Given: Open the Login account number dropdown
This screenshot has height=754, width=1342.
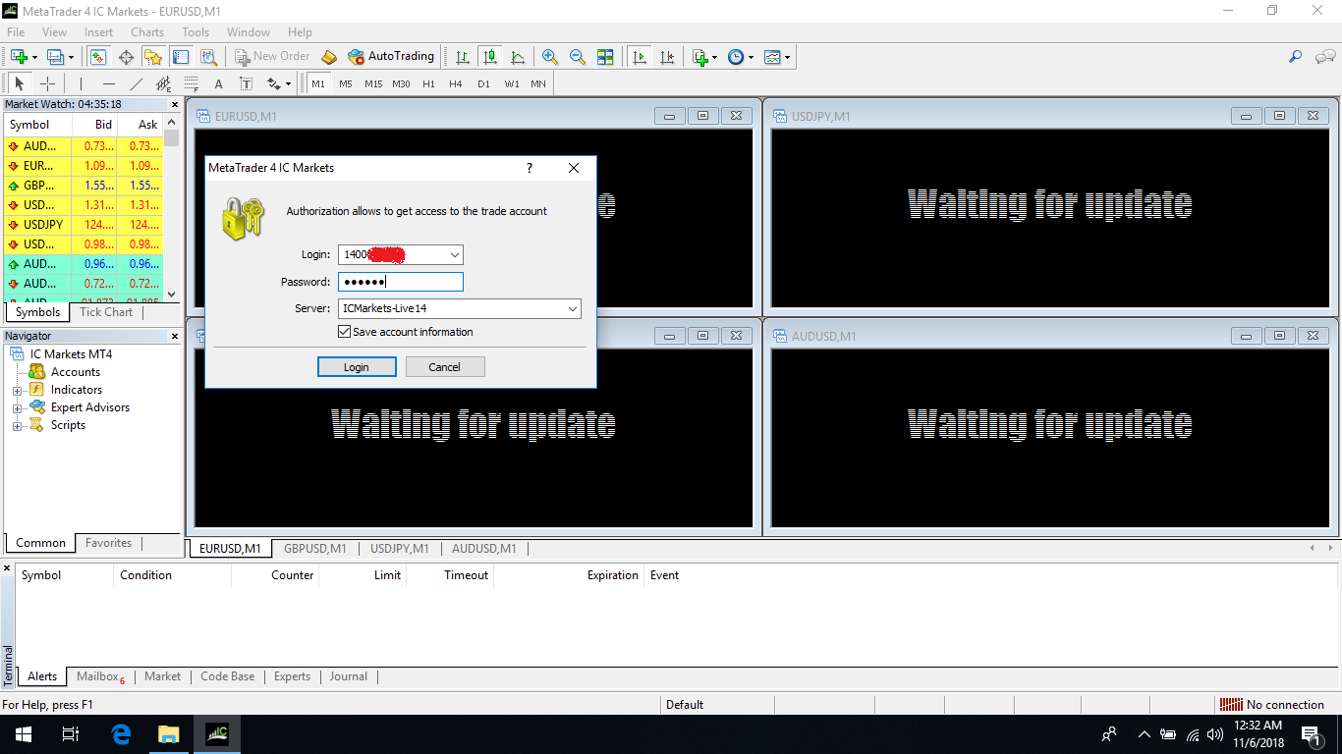Looking at the screenshot, I should pos(454,255).
